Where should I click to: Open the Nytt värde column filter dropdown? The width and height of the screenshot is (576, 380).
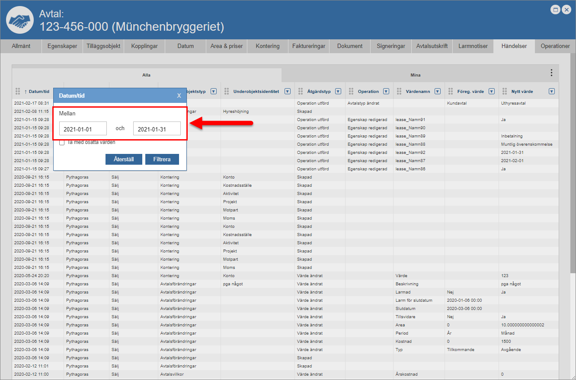coord(551,91)
